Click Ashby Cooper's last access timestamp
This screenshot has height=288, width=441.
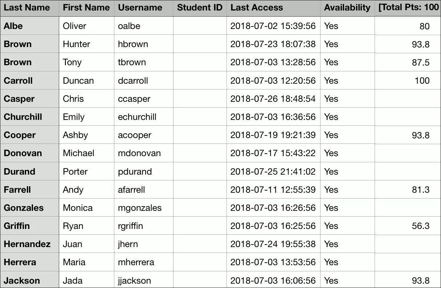[x=273, y=135]
